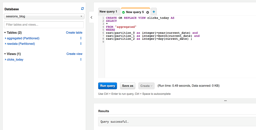Run the current query

coord(108,86)
